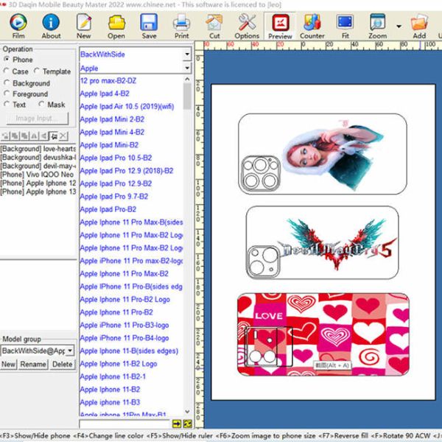Click the Film toolbar icon
The width and height of the screenshot is (442, 442).
point(18,25)
